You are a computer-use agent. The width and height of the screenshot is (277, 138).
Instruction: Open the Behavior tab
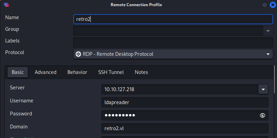[x=77, y=72]
